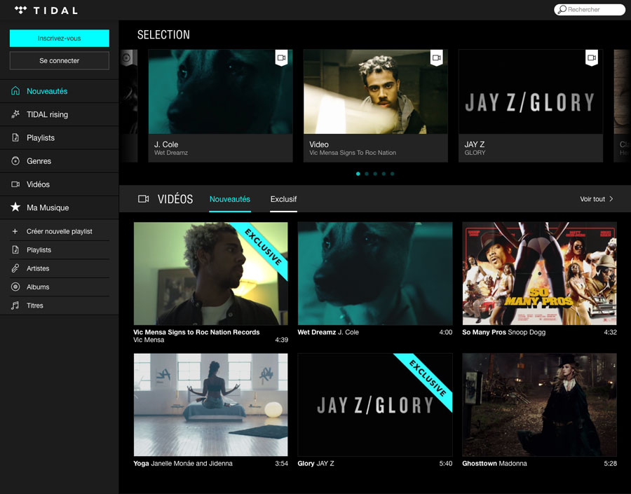The height and width of the screenshot is (494, 631).
Task: Select Vidéos in the sidebar menu
Action: pyautogui.click(x=59, y=184)
